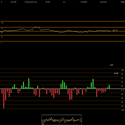Click the '20' label on MR axis

tap(122, 86)
